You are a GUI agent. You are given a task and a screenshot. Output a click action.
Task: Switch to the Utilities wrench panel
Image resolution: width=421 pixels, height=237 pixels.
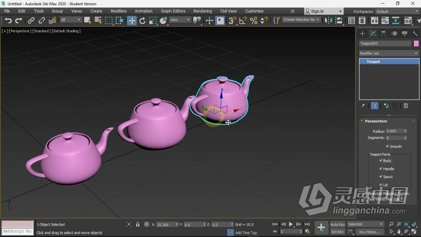[x=415, y=33]
